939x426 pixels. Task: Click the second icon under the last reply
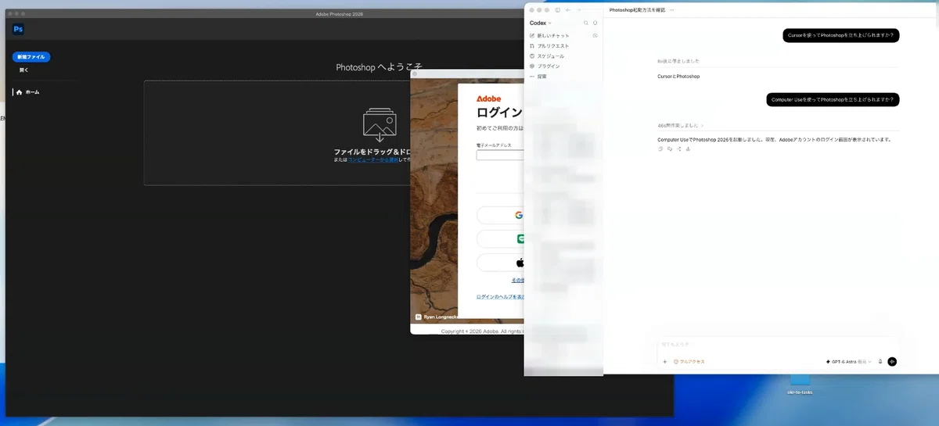pos(670,149)
